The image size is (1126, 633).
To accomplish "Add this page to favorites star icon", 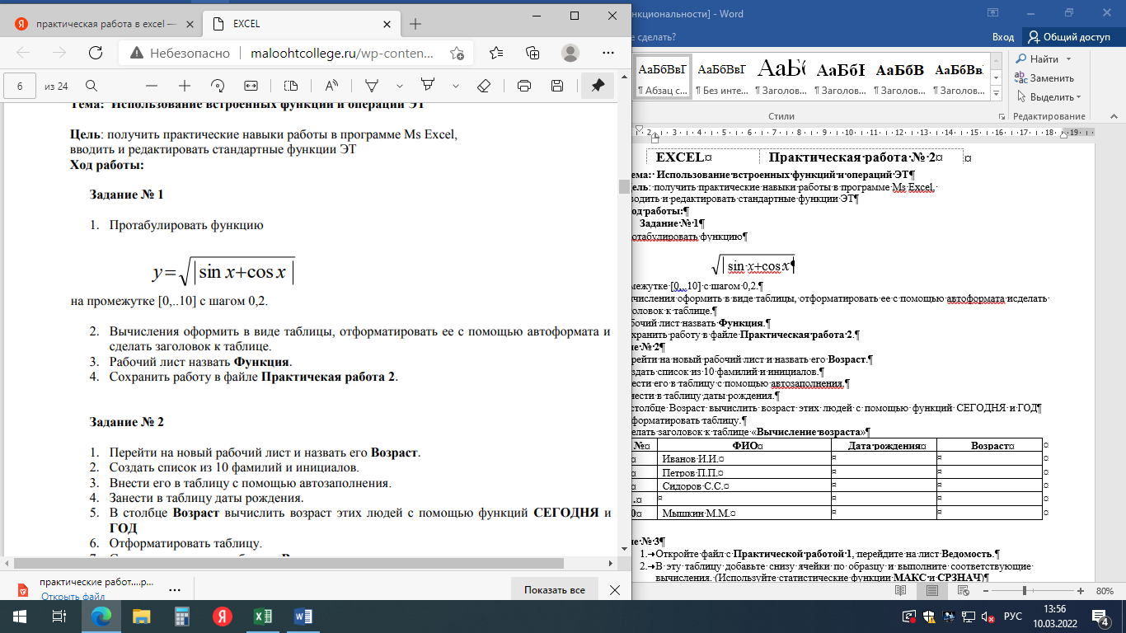I will coord(457,53).
